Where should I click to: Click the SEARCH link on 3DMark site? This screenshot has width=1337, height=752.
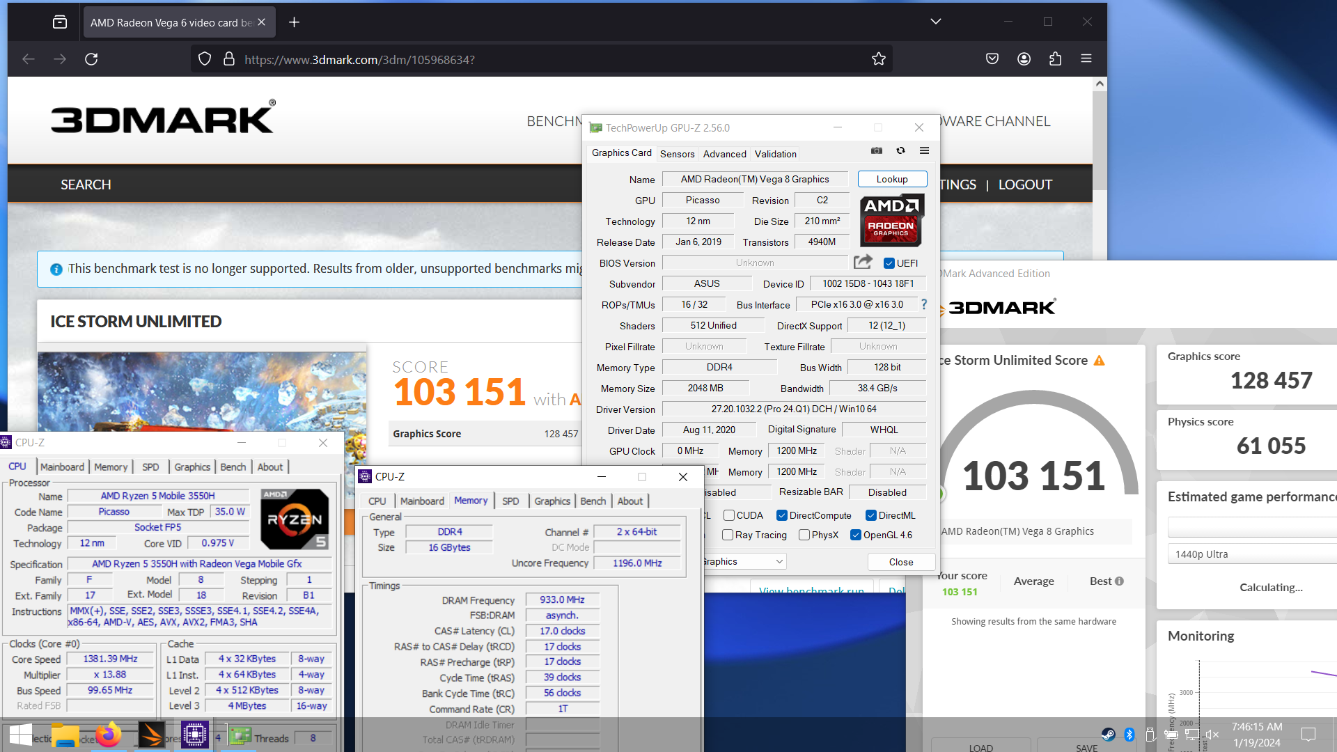coord(86,185)
